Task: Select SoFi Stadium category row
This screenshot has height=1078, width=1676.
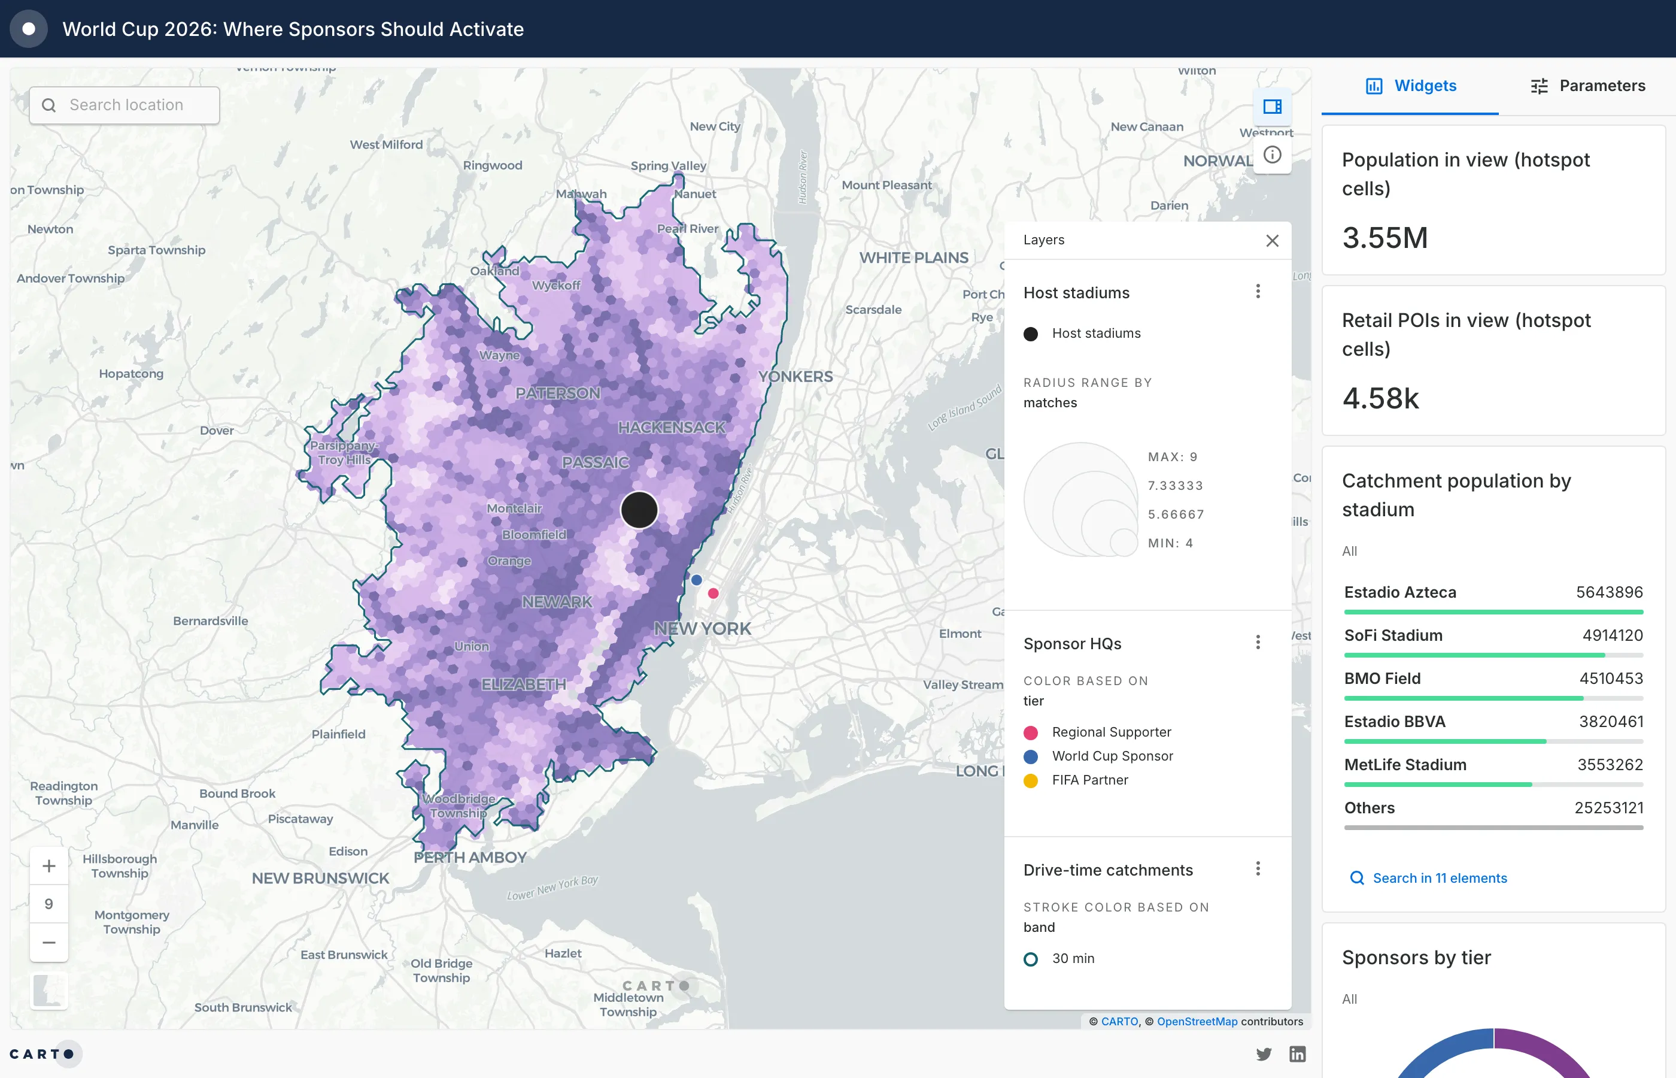Action: click(x=1493, y=642)
